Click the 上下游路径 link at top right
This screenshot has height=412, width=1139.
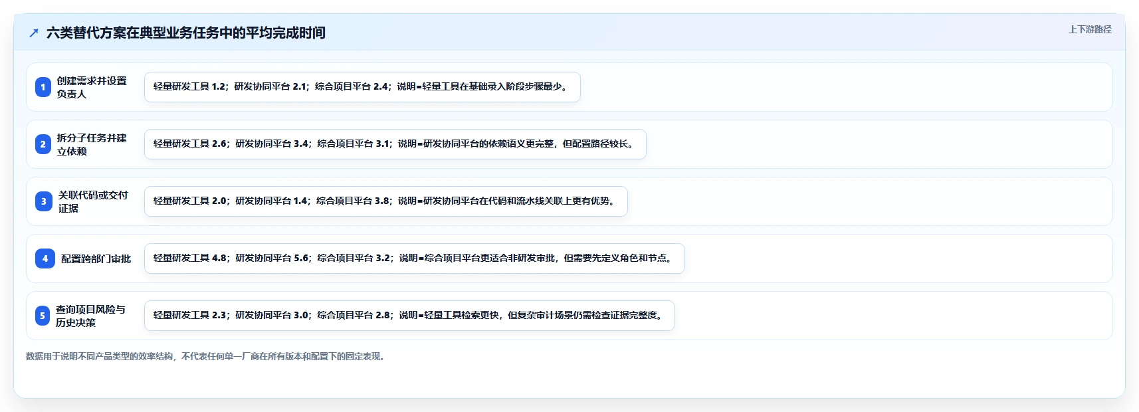pos(1090,29)
